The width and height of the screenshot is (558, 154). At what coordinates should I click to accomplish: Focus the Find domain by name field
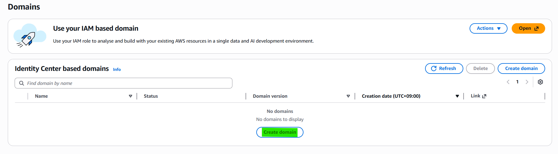click(x=123, y=83)
